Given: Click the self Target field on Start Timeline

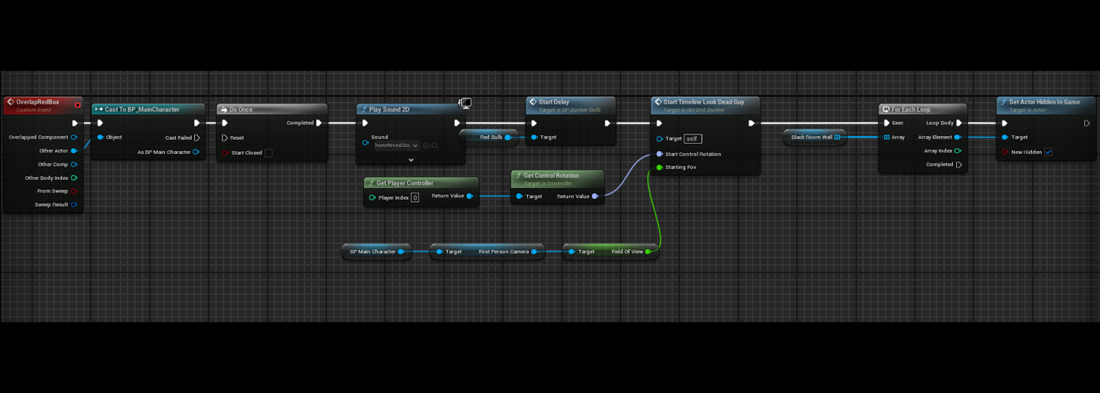Looking at the screenshot, I should point(692,138).
